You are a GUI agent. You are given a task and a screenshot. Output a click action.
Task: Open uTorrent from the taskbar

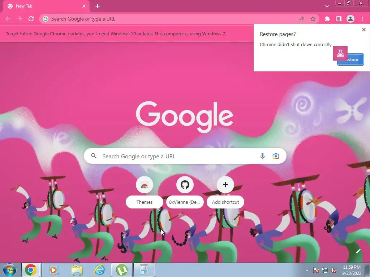pos(122,270)
